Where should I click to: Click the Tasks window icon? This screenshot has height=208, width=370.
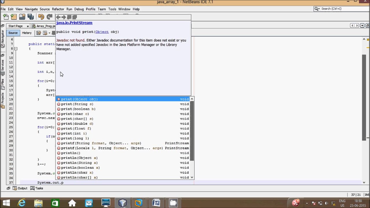click(32, 188)
